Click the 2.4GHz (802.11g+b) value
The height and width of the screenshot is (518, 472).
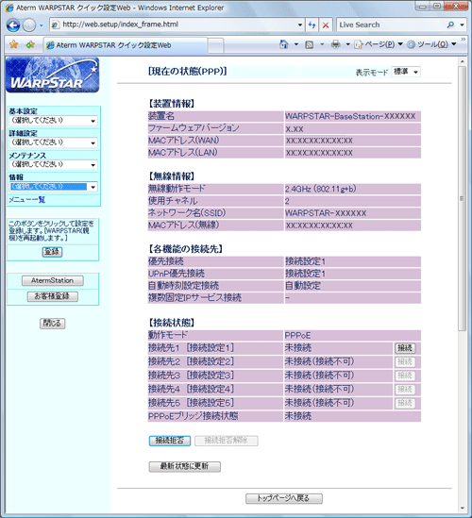(320, 189)
